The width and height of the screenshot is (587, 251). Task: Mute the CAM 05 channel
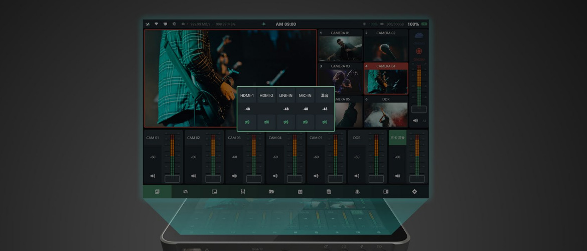[x=316, y=176]
